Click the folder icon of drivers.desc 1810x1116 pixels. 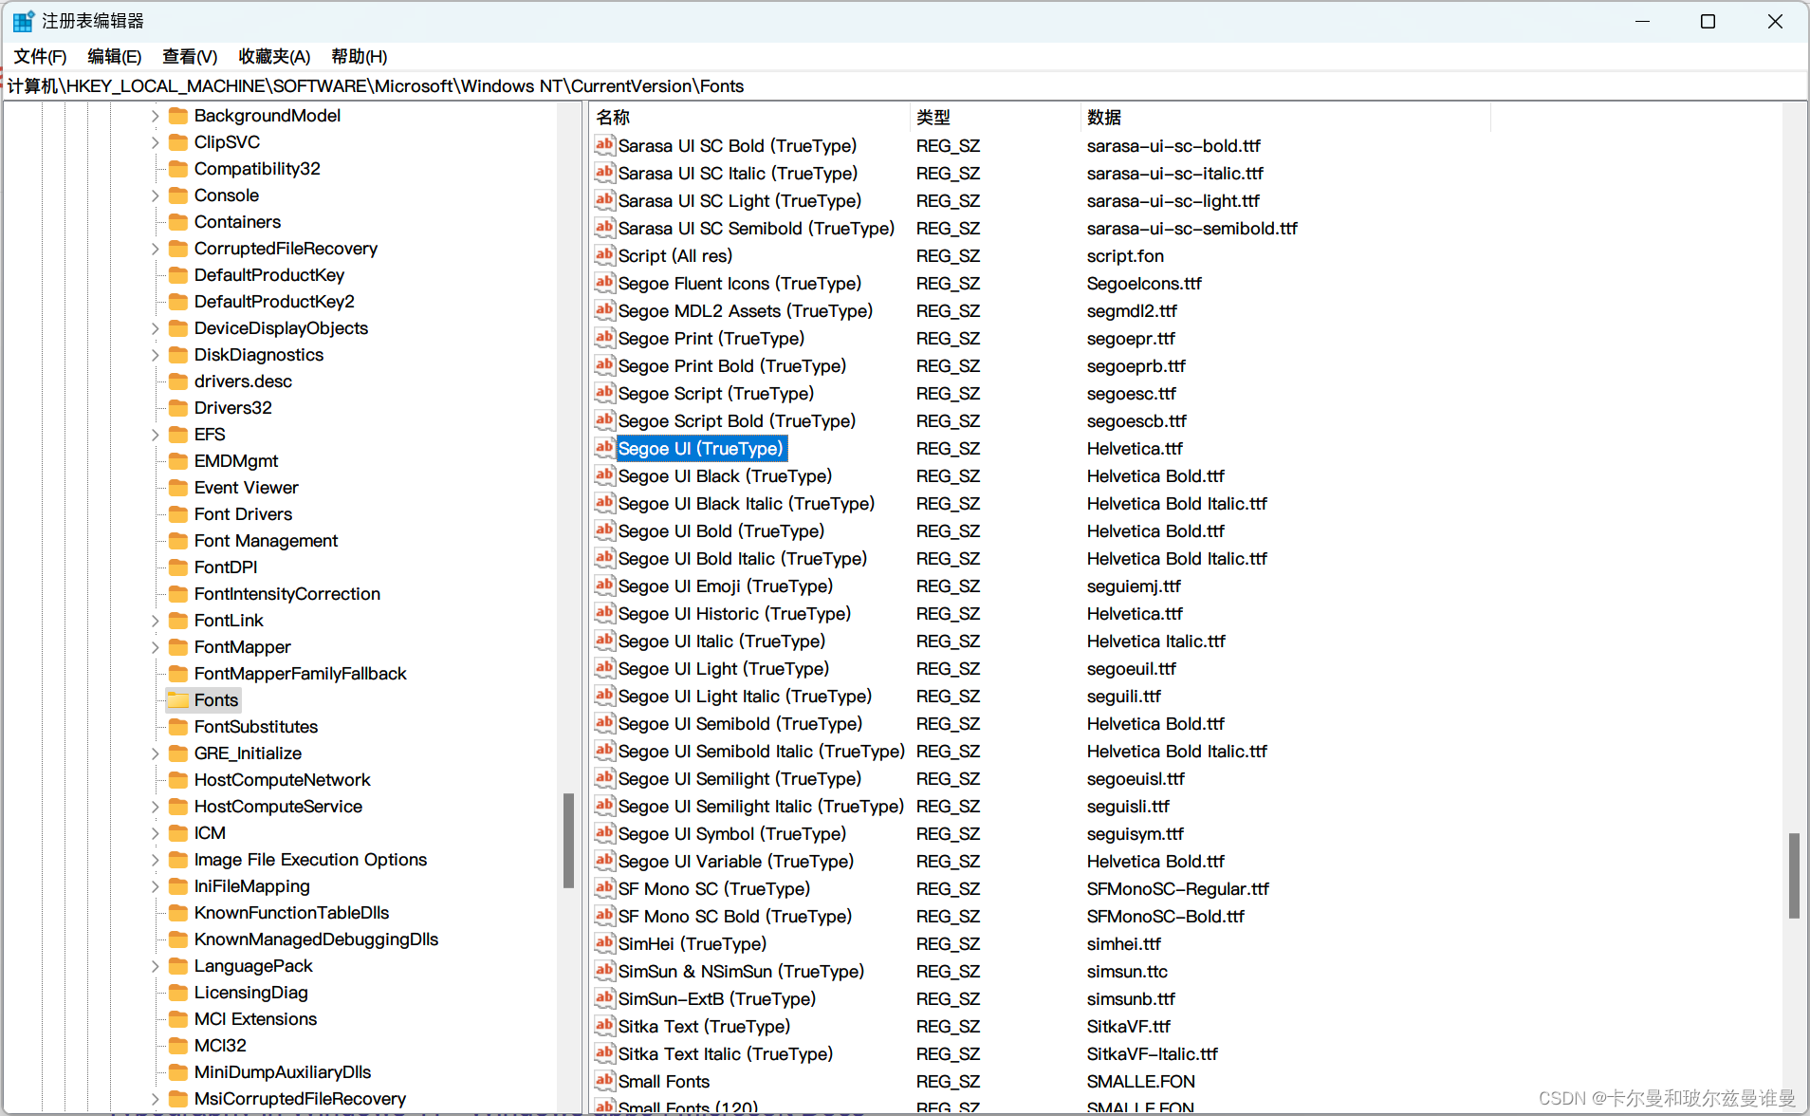coord(178,381)
